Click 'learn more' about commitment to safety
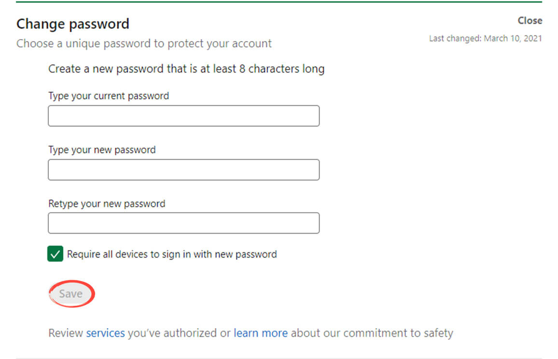The width and height of the screenshot is (558, 359). (261, 332)
